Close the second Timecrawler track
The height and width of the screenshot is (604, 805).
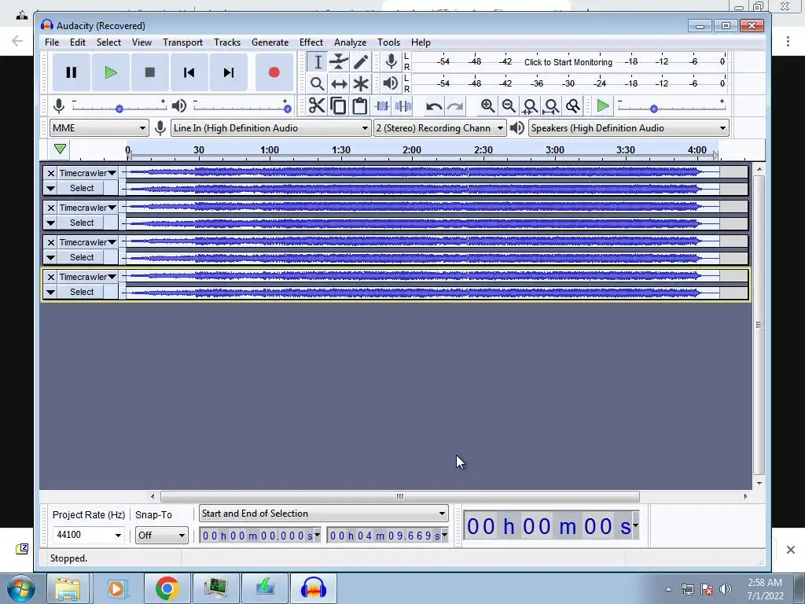coord(51,208)
